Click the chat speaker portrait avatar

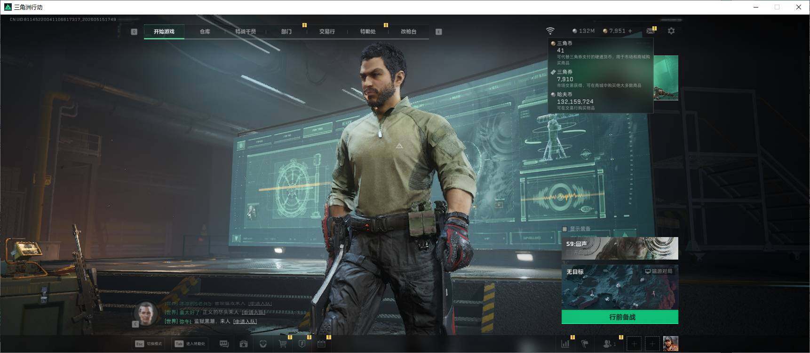[x=146, y=313]
